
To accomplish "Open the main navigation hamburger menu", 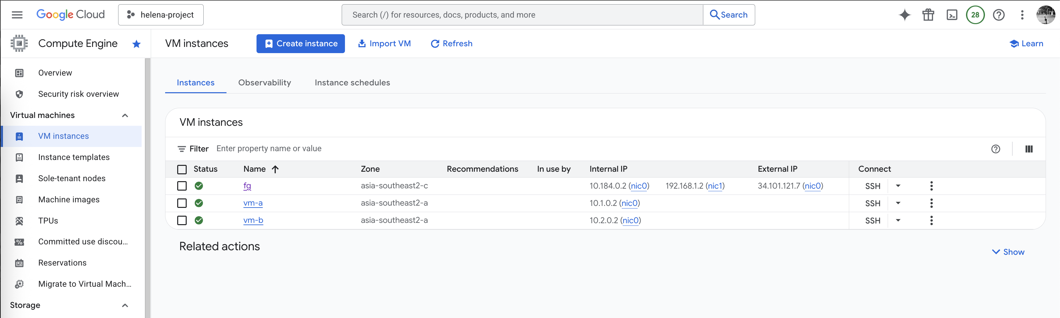I will click(17, 15).
